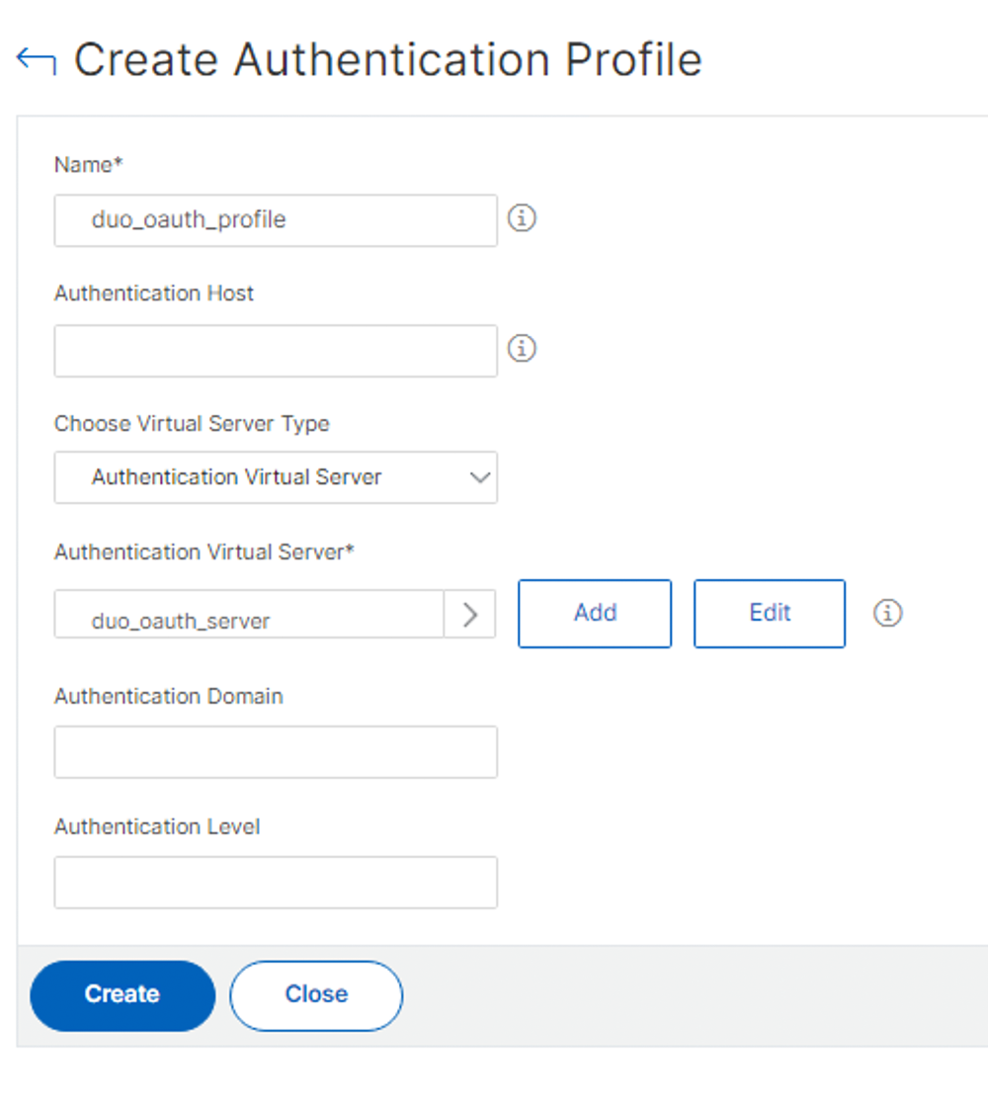Click into the Authentication Host text box
This screenshot has width=988, height=1107.
click(x=276, y=351)
